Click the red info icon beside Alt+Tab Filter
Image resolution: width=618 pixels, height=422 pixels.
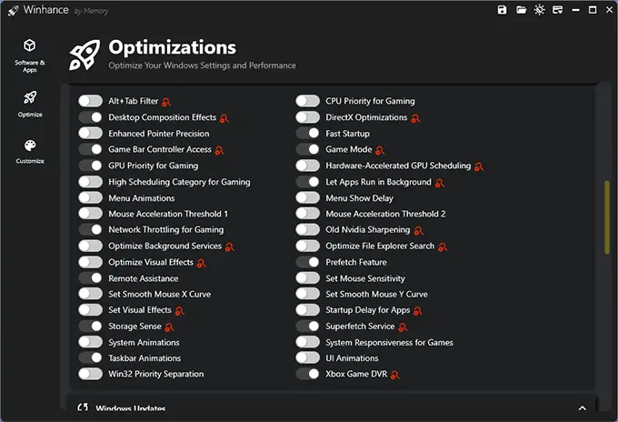click(166, 102)
